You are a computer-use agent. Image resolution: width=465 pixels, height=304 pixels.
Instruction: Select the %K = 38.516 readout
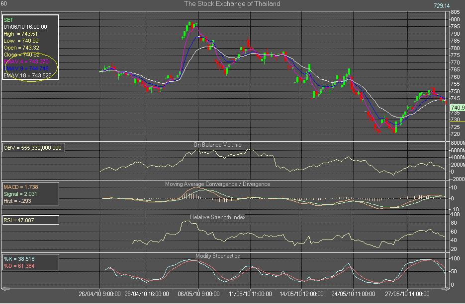pos(19,259)
